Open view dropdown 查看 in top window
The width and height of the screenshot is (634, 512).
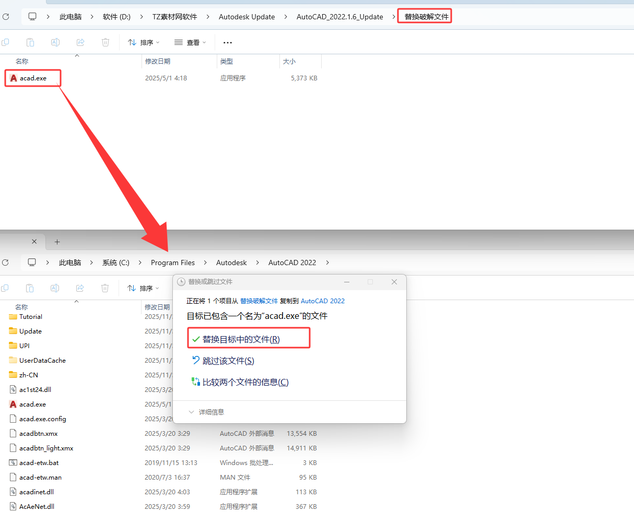tap(190, 42)
